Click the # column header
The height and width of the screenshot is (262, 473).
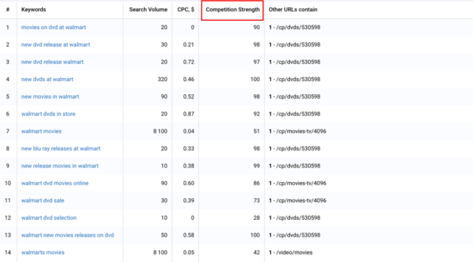coord(8,9)
